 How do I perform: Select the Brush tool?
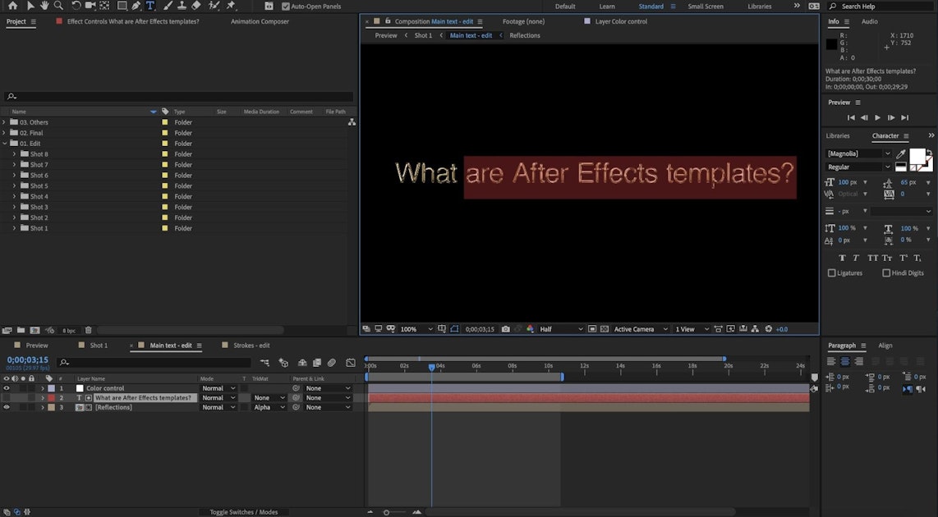[168, 5]
